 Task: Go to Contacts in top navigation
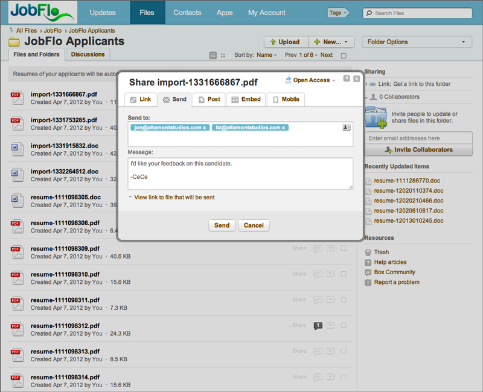(187, 13)
